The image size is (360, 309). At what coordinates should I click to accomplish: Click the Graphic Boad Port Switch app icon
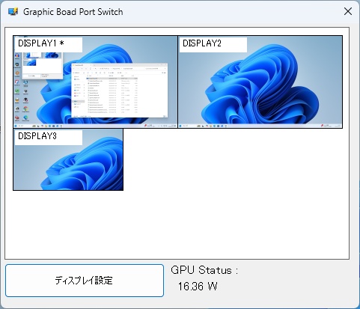(x=13, y=12)
